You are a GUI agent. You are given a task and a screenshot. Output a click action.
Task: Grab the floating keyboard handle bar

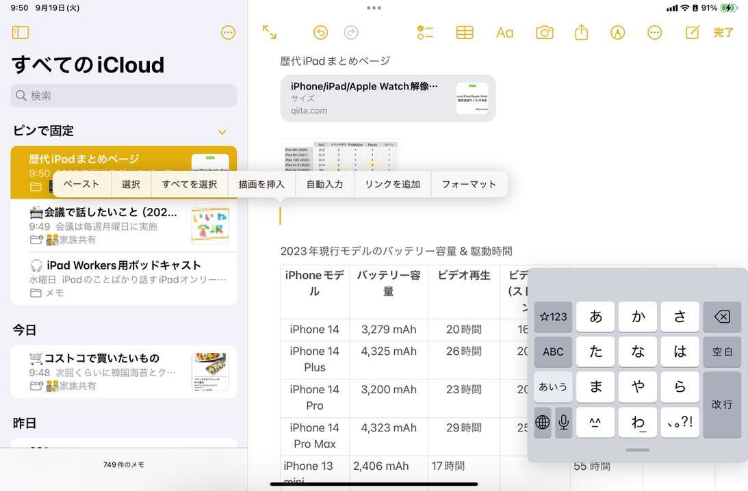637,449
